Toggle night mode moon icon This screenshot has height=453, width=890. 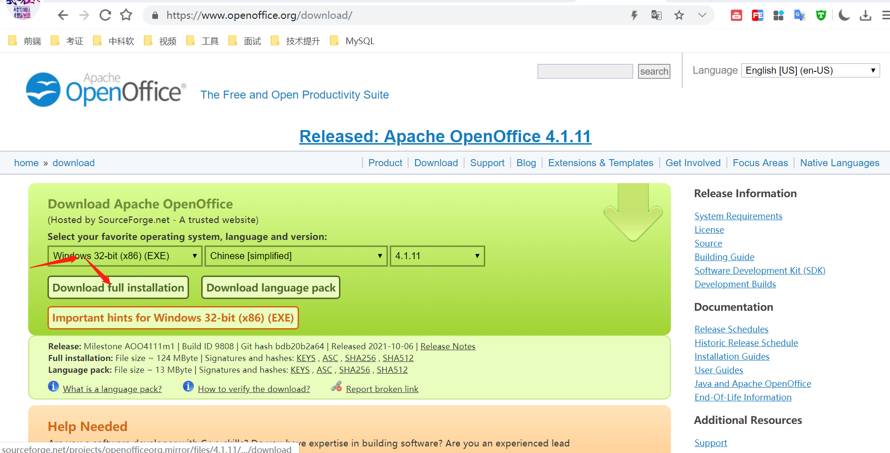coord(844,15)
